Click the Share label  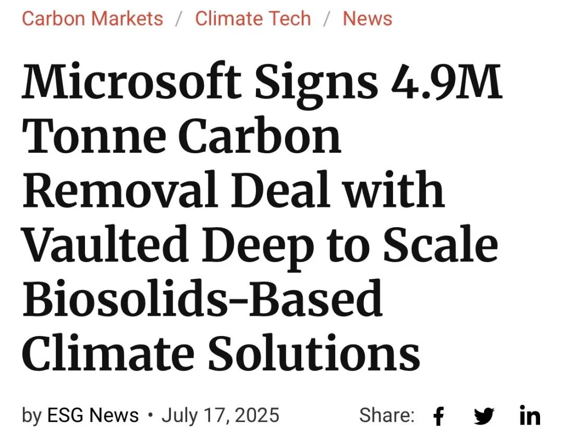coord(387,415)
